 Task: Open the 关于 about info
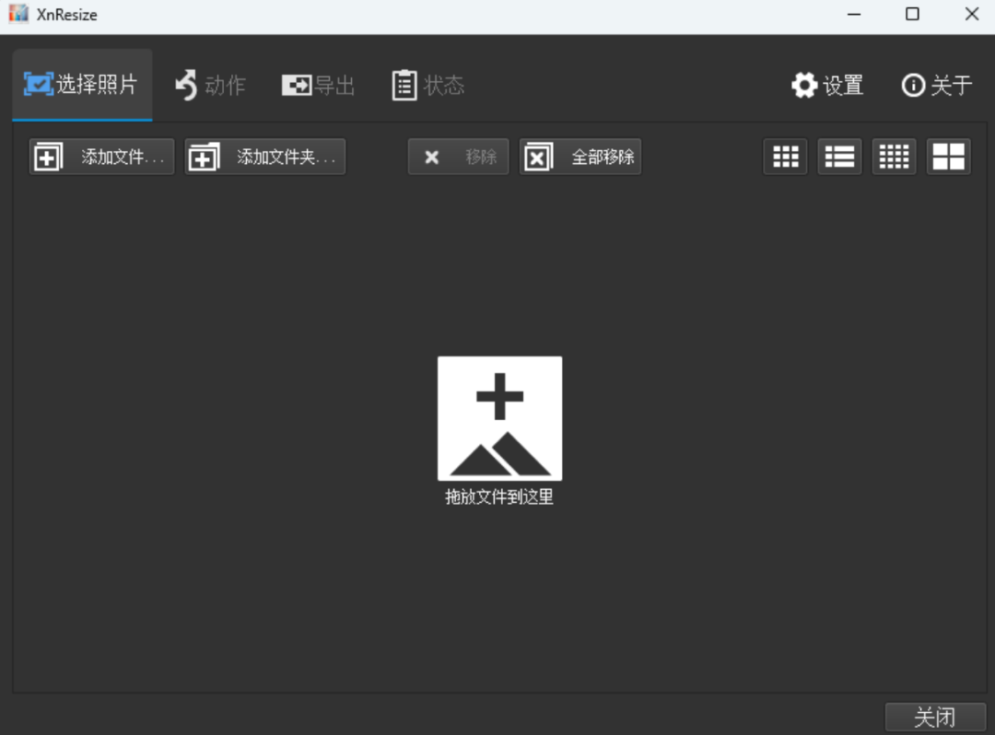937,85
